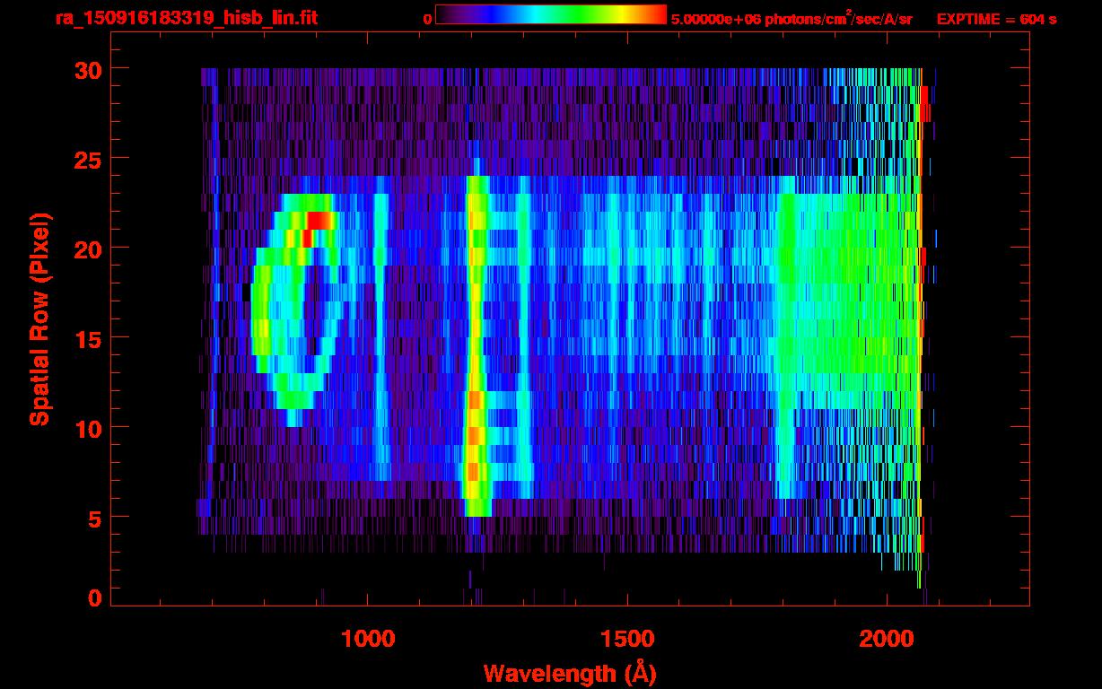The height and width of the screenshot is (689, 1102).
Task: Click the 5 tick on spatial axis
Action: click(x=95, y=518)
